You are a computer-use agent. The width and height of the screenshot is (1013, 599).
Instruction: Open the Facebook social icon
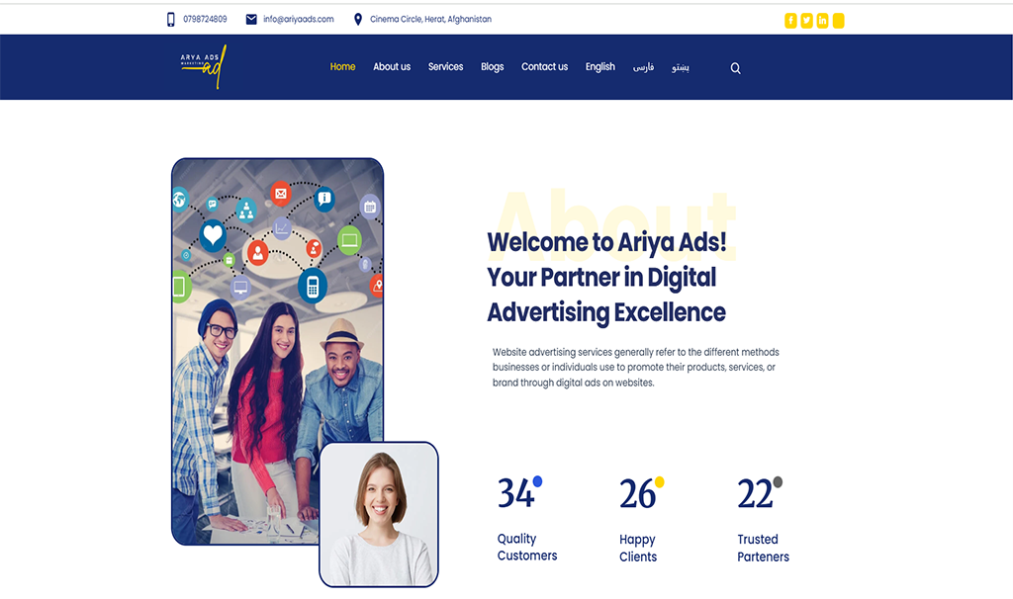pos(790,21)
